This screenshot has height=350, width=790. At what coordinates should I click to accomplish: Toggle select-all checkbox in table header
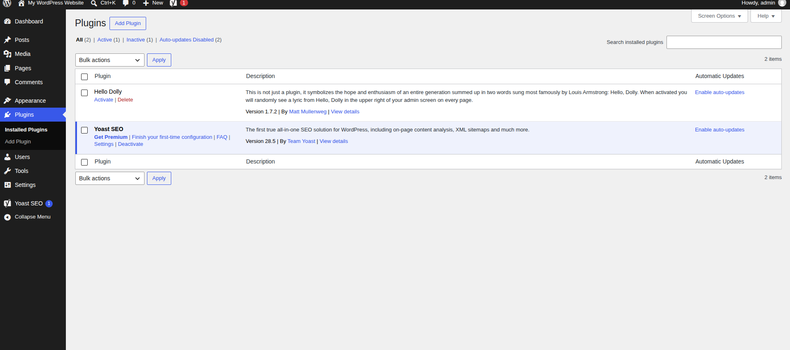click(84, 77)
